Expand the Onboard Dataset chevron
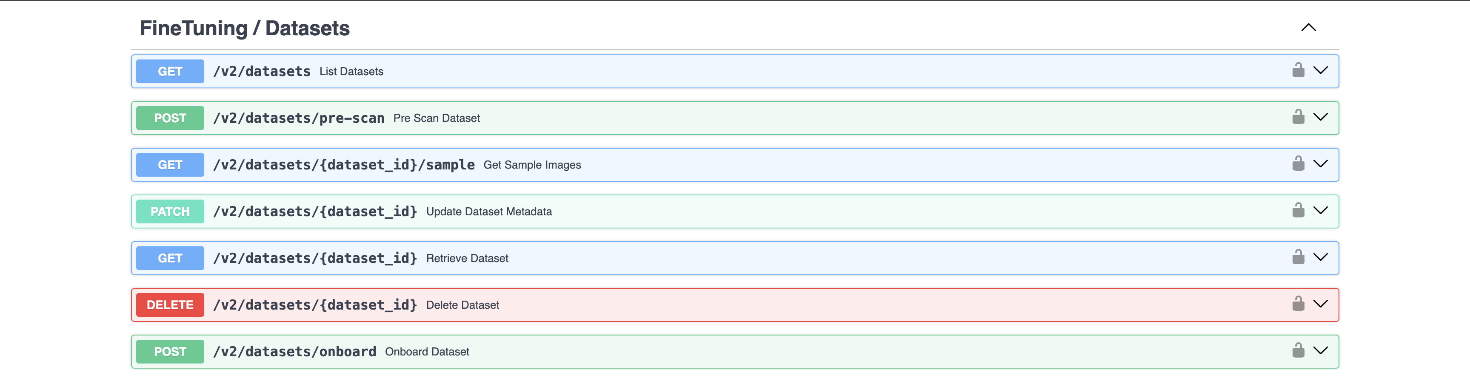Image resolution: width=1470 pixels, height=389 pixels. pyautogui.click(x=1321, y=350)
